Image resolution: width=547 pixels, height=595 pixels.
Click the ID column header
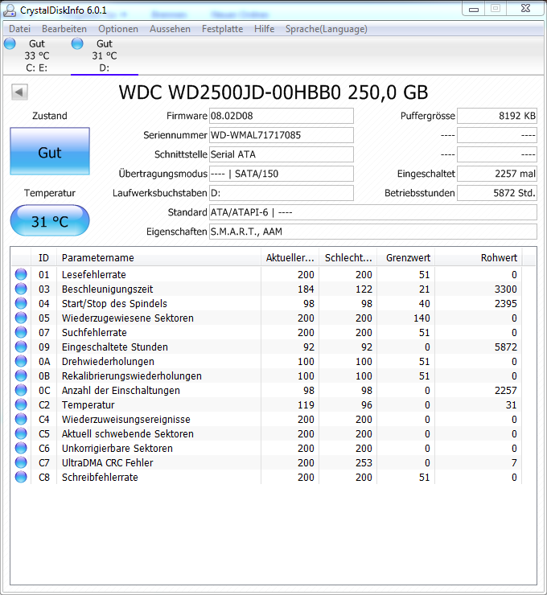pyautogui.click(x=43, y=257)
